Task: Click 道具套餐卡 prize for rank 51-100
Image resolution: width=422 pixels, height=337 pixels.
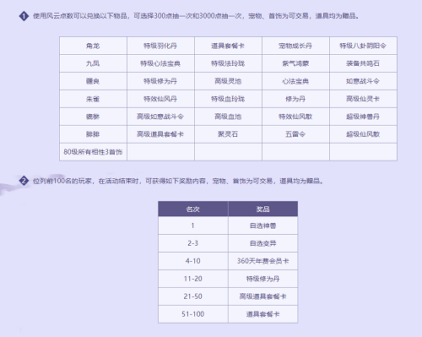Action: (x=263, y=314)
